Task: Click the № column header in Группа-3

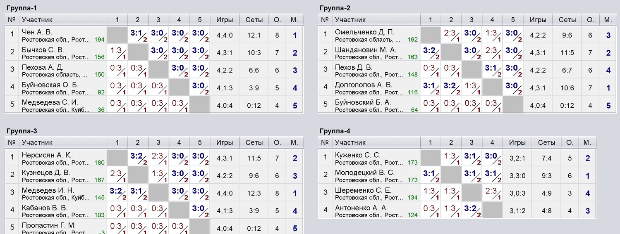Action: (12, 143)
